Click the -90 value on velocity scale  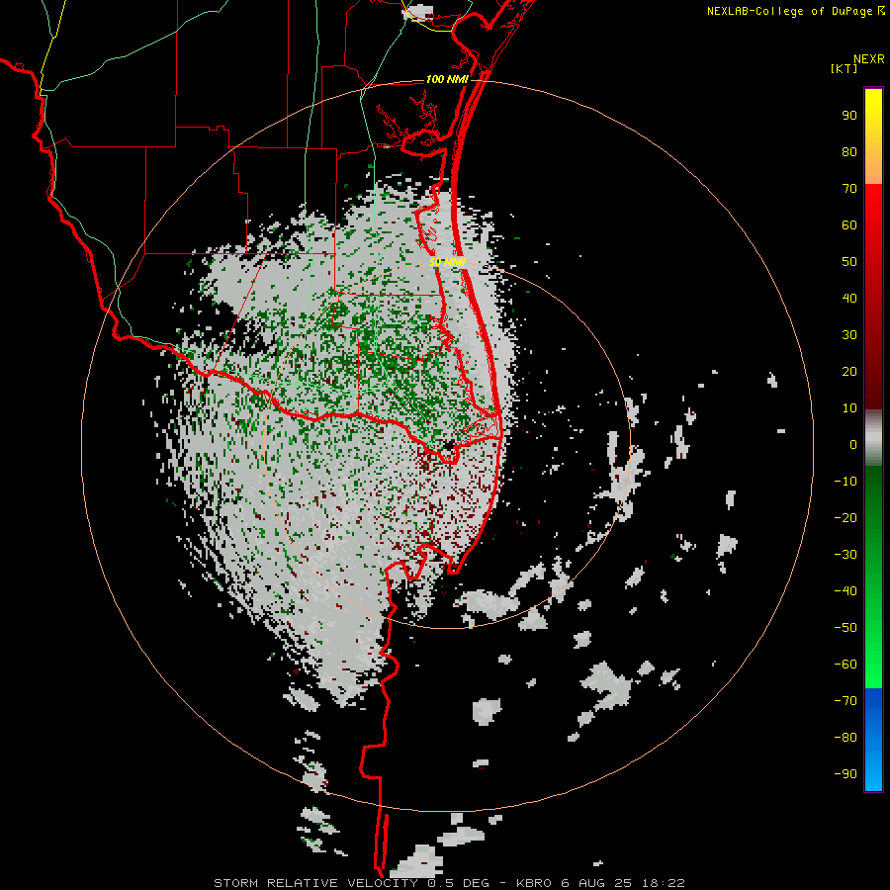[845, 773]
